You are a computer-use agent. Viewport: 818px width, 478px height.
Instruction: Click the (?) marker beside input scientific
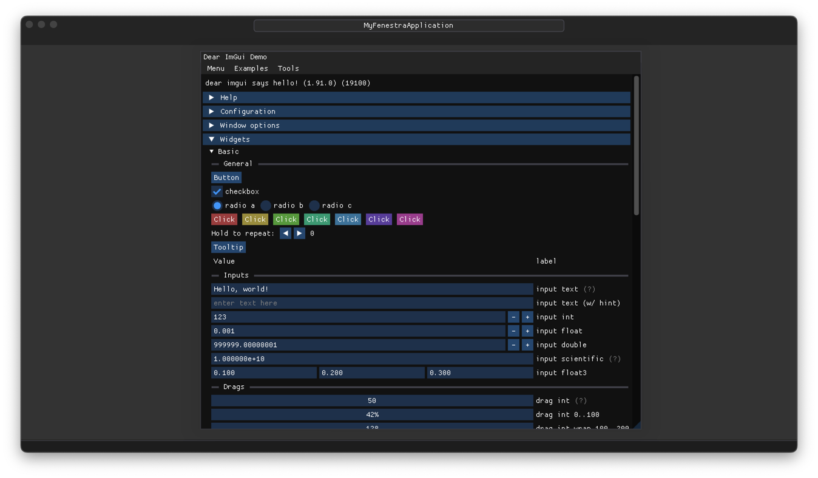(x=615, y=358)
